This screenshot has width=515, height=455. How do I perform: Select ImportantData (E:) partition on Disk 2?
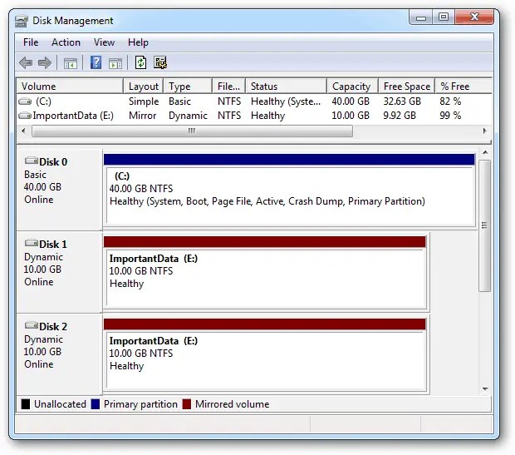265,355
